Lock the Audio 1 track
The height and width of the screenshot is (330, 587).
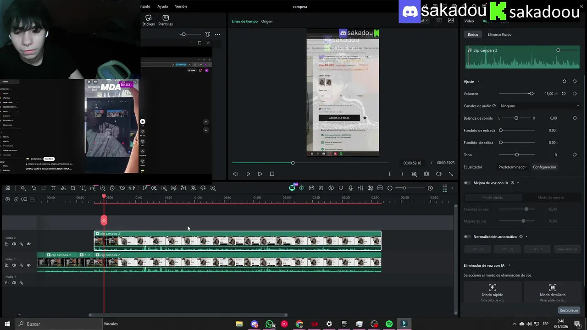coord(6,283)
